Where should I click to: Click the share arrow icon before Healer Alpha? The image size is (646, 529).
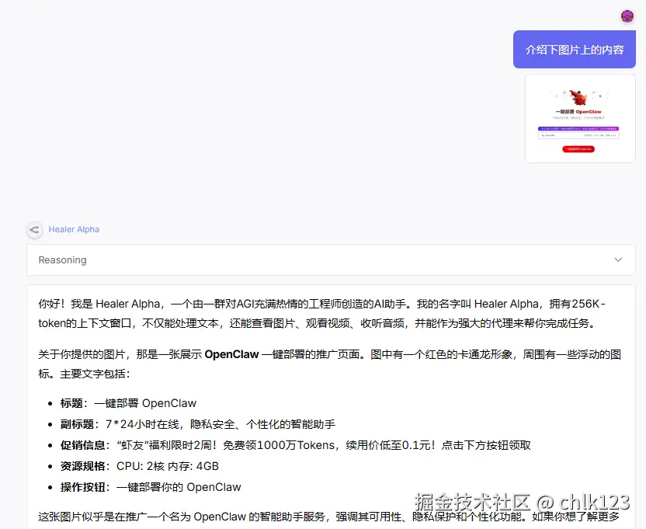pyautogui.click(x=34, y=230)
